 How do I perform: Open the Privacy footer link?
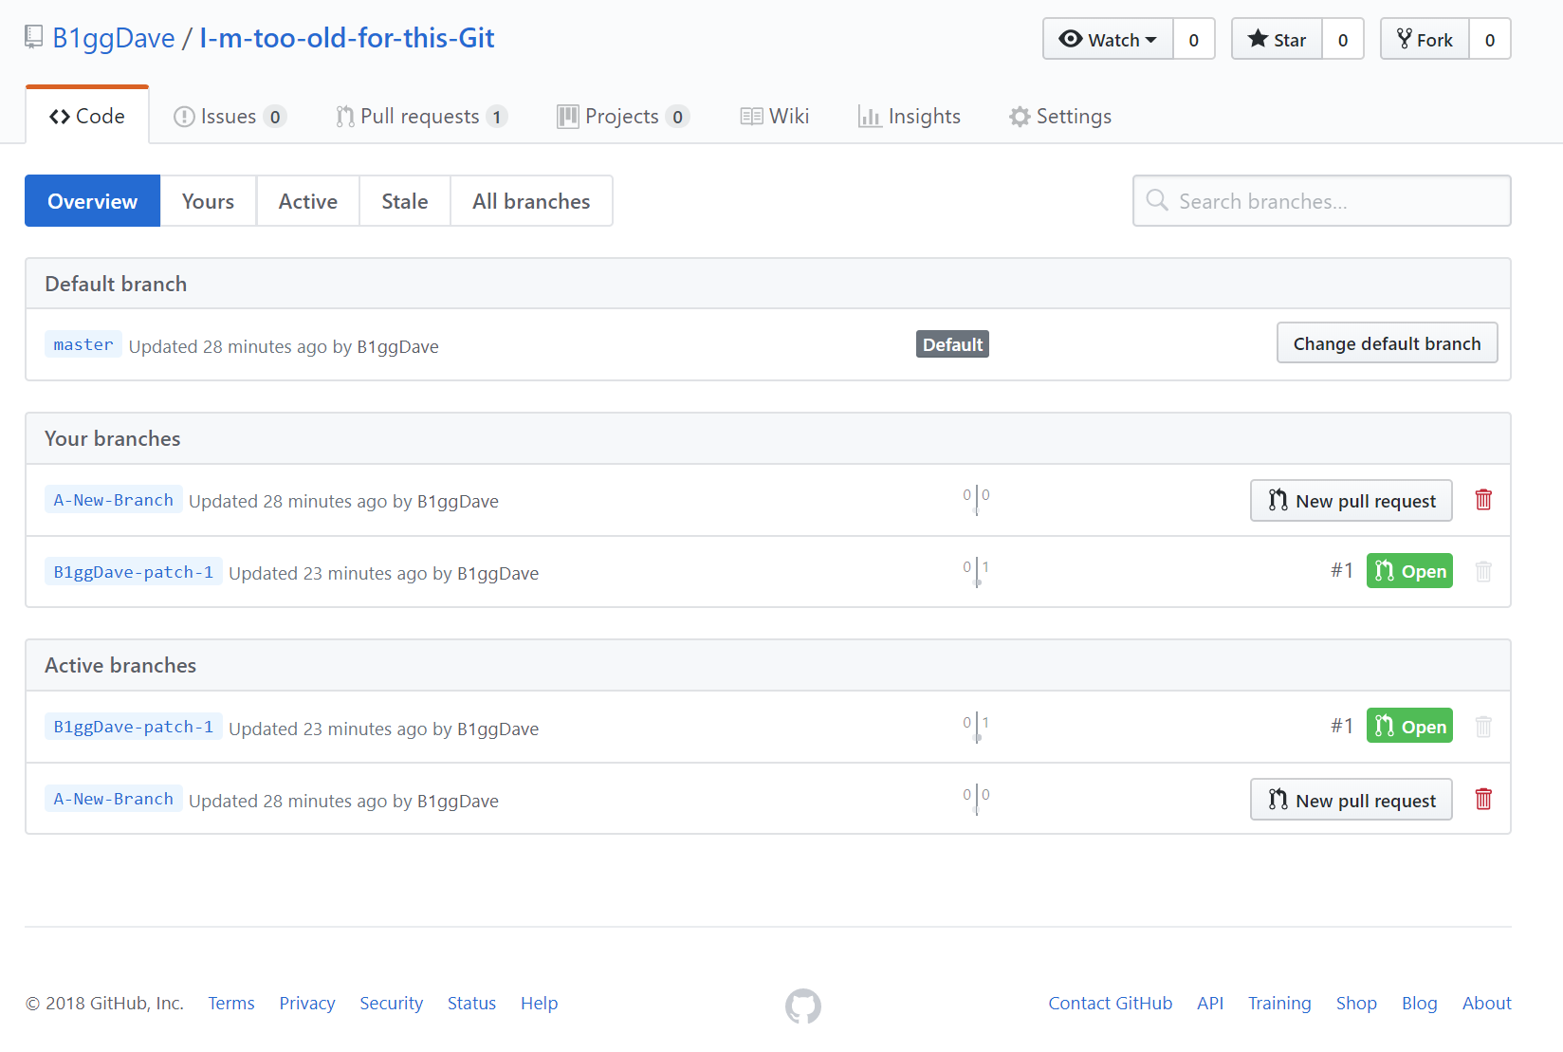point(307,1003)
